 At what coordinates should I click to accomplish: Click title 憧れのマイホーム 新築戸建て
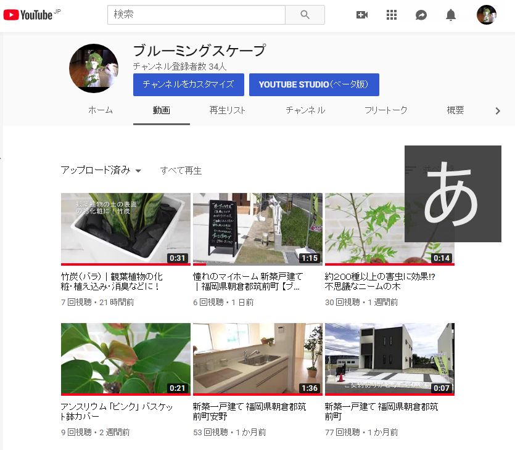coord(248,281)
